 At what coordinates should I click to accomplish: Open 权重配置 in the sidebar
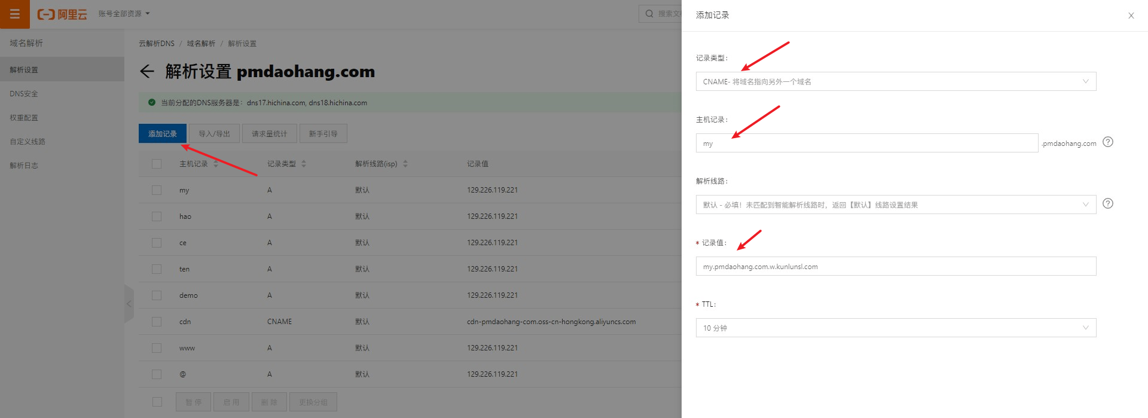click(62, 118)
